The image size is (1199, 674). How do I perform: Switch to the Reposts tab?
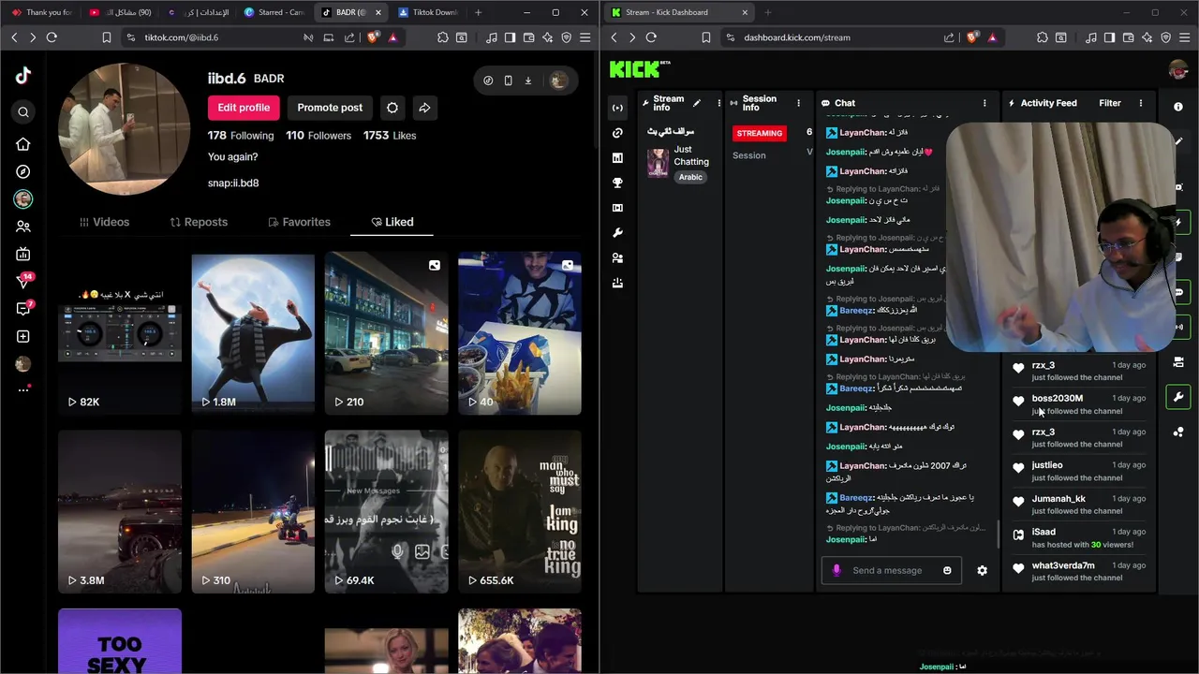(199, 222)
